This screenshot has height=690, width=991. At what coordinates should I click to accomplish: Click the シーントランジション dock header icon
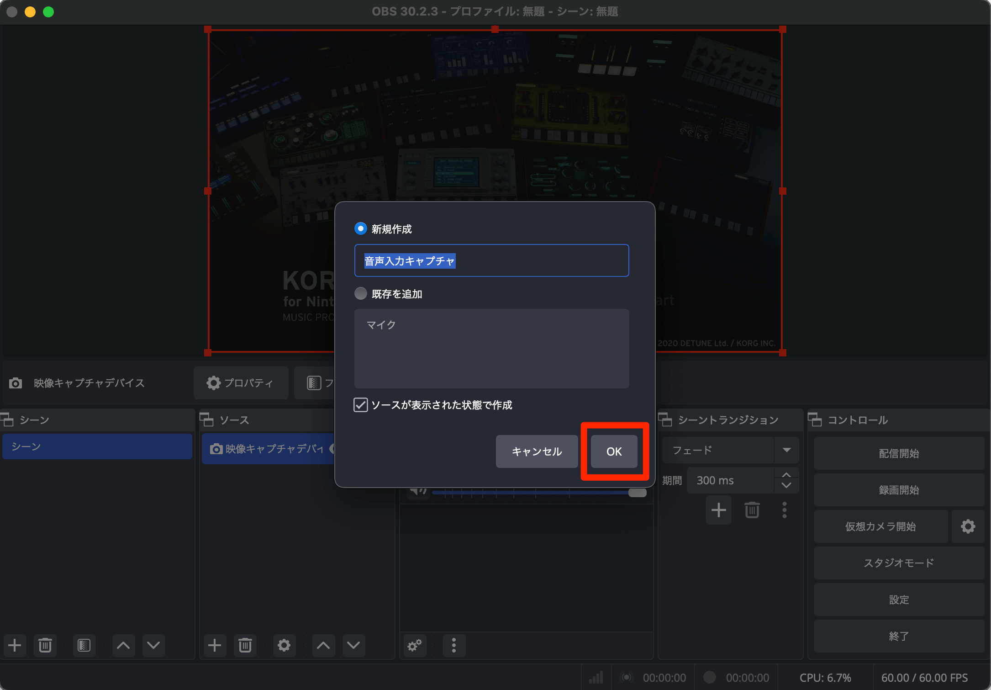665,419
